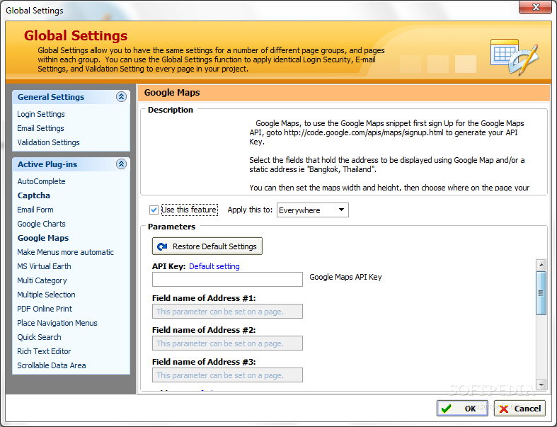Select Place Navigation Menus plug-in
Image resolution: width=557 pixels, height=427 pixels.
point(57,323)
